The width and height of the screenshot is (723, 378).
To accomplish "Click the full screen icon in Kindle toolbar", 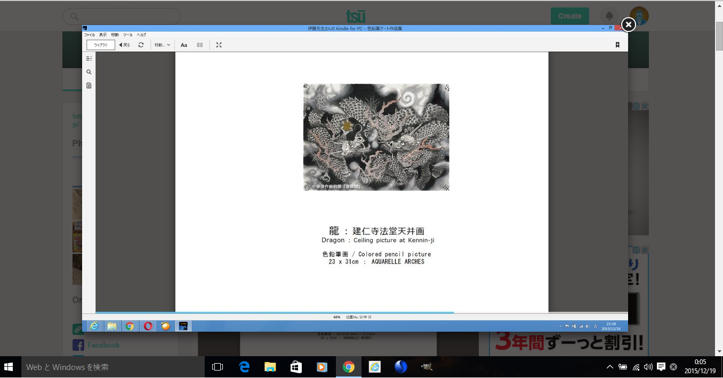I will pyautogui.click(x=219, y=45).
